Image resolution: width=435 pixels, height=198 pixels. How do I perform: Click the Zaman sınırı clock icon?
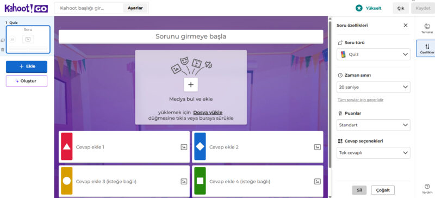tap(340, 75)
